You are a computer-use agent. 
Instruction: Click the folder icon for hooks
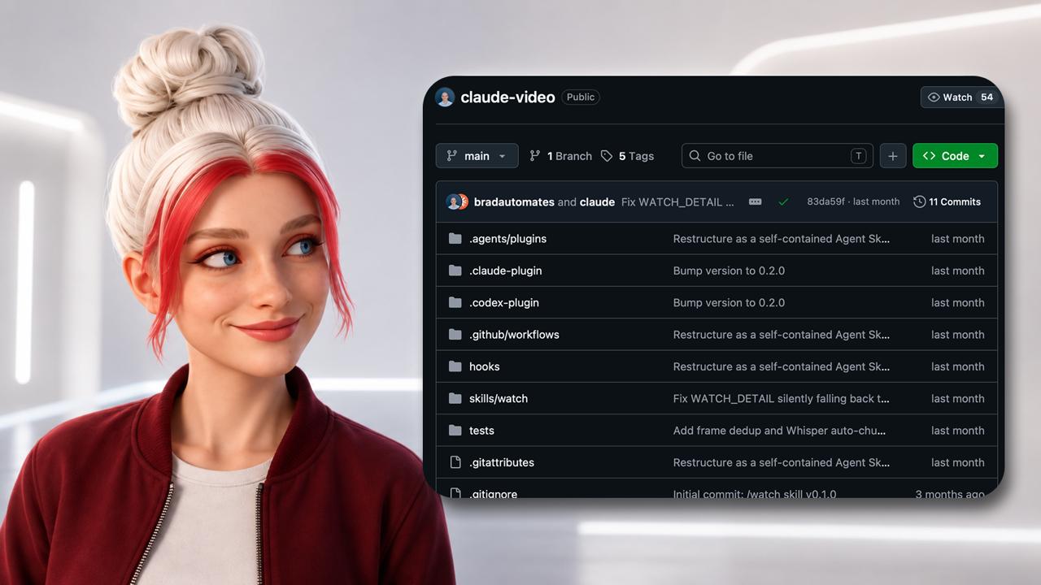(x=455, y=366)
